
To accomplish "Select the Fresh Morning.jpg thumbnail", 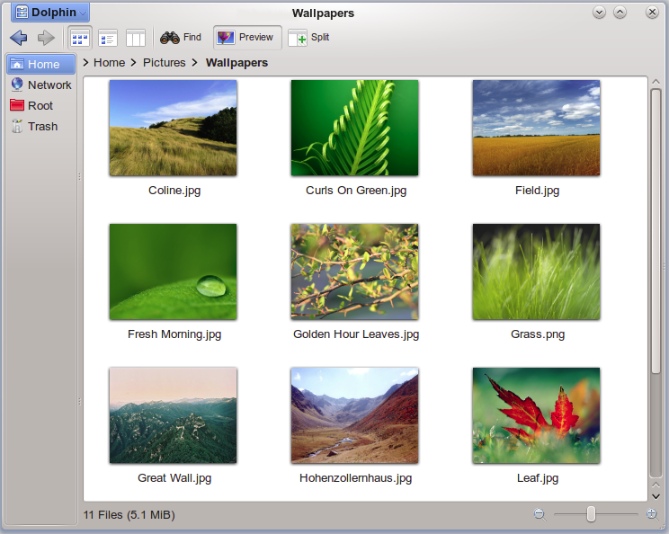I will coord(174,271).
